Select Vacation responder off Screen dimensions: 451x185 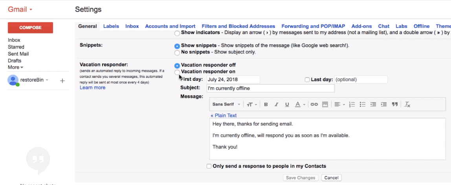click(x=177, y=66)
